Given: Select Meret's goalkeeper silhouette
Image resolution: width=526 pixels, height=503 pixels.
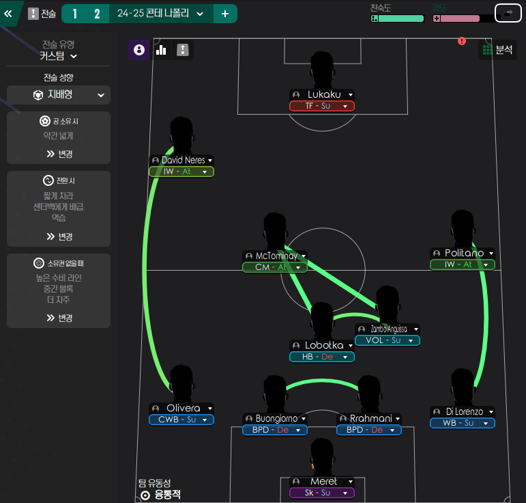Looking at the screenshot, I should (x=322, y=457).
